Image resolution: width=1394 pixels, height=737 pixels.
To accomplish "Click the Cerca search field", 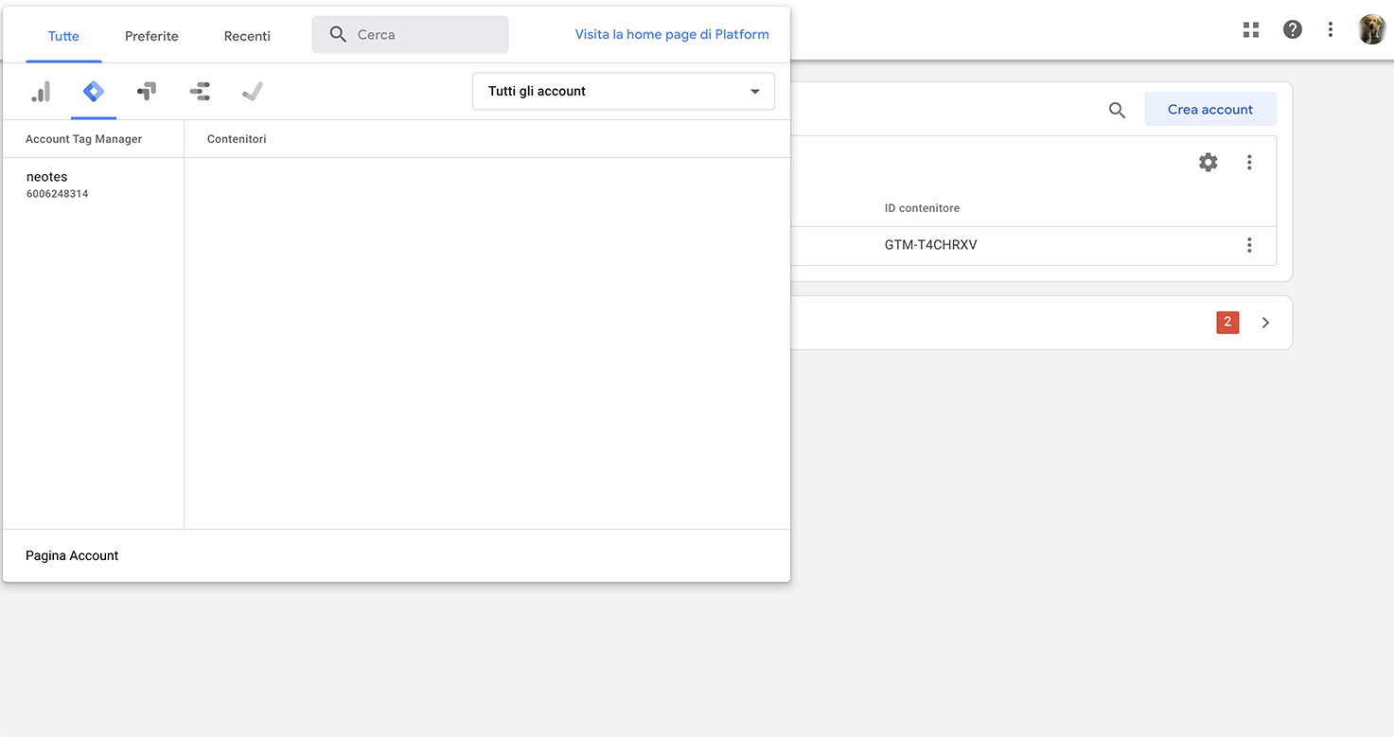I will click(x=410, y=35).
